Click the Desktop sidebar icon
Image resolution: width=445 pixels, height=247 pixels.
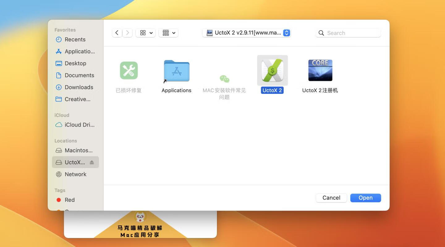tap(58, 63)
